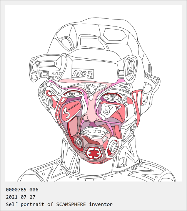Click the hexagon panel on the helmet top
The image size is (187, 211).
click(115, 35)
